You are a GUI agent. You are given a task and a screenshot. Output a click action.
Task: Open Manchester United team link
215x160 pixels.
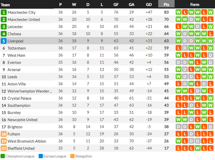tap(24, 20)
